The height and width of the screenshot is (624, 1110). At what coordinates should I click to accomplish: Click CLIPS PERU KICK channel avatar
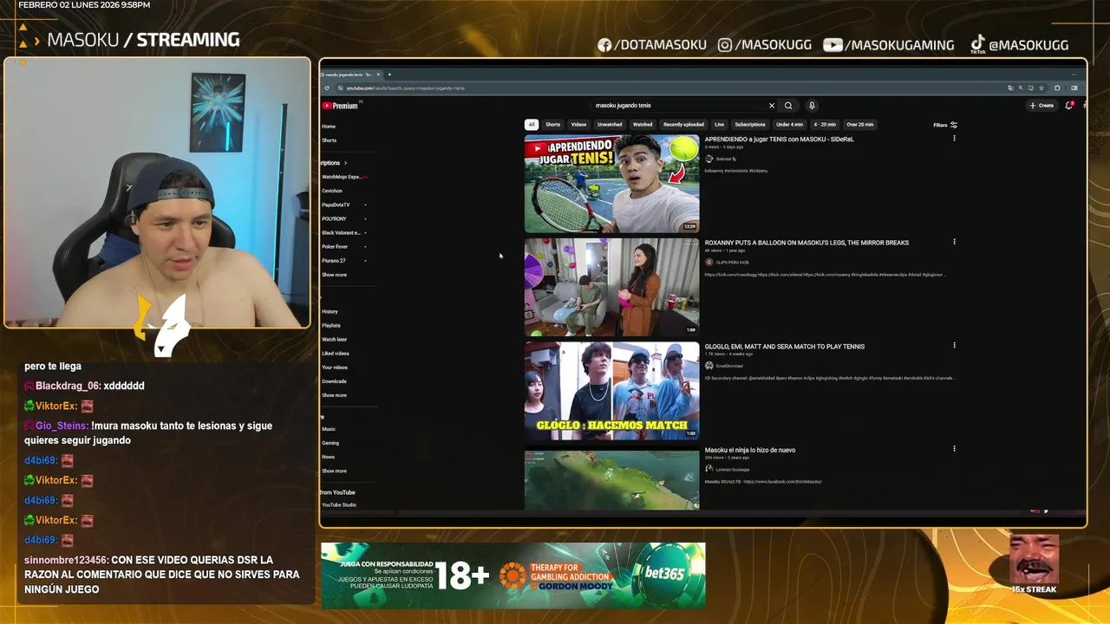pos(708,262)
